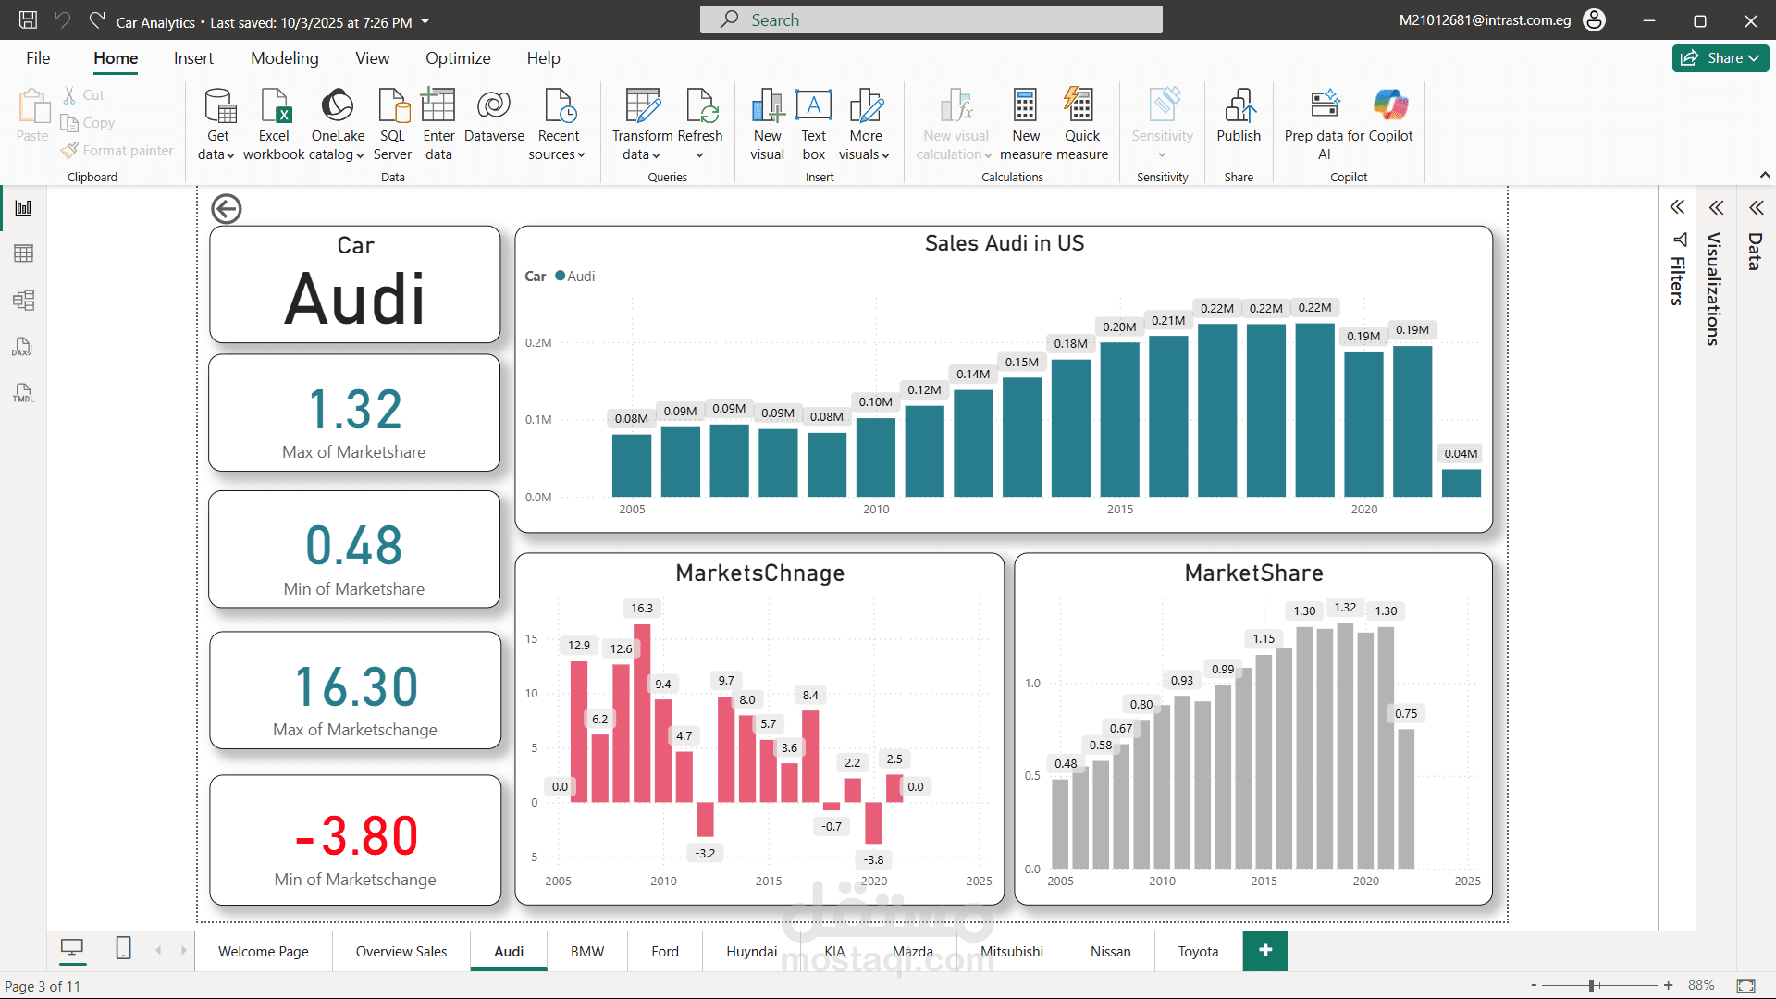Click the Max of Marketshare 1.32 card
The width and height of the screenshot is (1776, 999).
354,413
